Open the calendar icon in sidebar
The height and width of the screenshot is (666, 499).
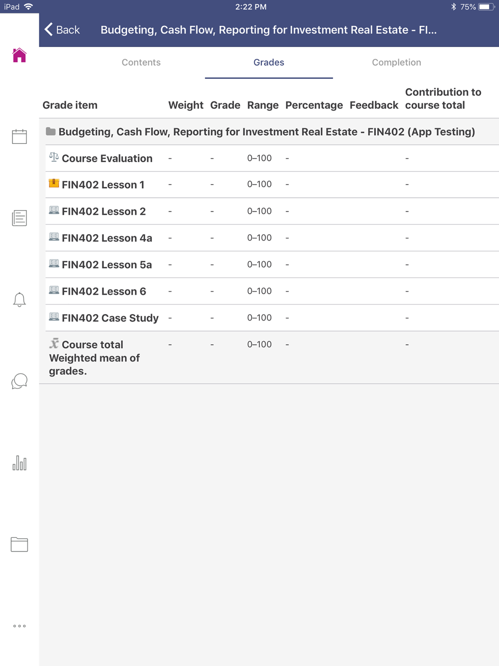pos(19,136)
